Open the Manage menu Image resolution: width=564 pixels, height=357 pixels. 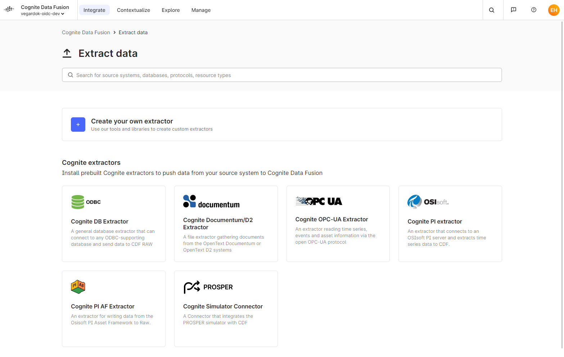(x=201, y=10)
